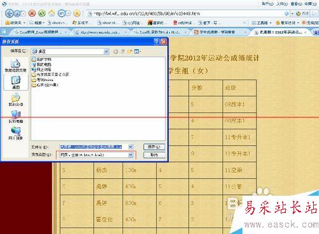The image size is (319, 234).
Task: Click the Create new folder icon
Action: coord(130,51)
